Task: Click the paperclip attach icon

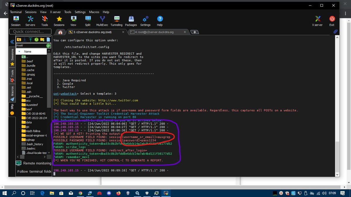Action: click(336, 32)
